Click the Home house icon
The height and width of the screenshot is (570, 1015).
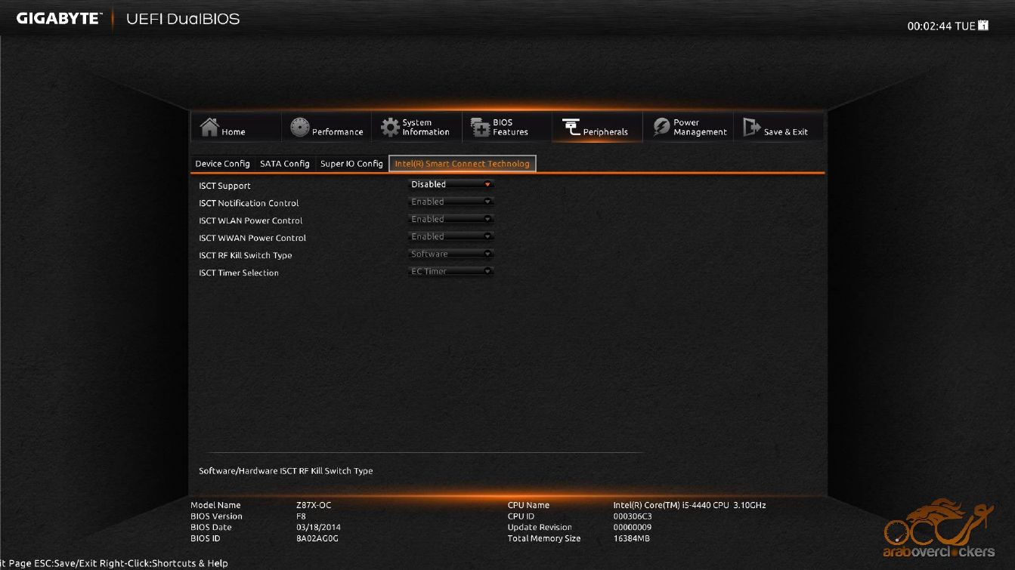(209, 128)
